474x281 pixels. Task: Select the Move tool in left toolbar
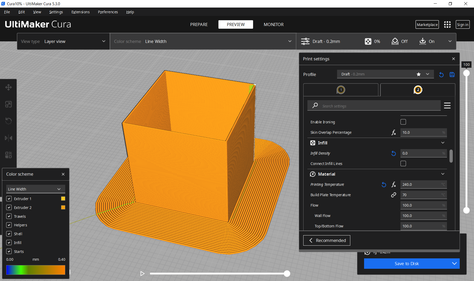tap(8, 87)
